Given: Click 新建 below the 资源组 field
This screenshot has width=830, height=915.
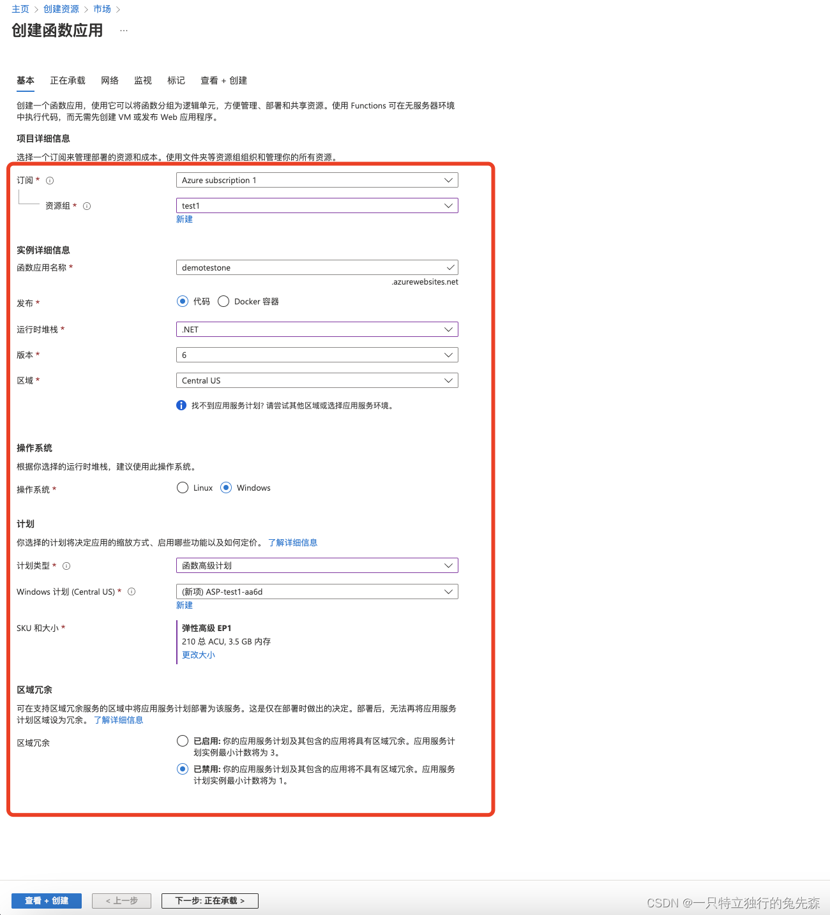Looking at the screenshot, I should tap(184, 219).
